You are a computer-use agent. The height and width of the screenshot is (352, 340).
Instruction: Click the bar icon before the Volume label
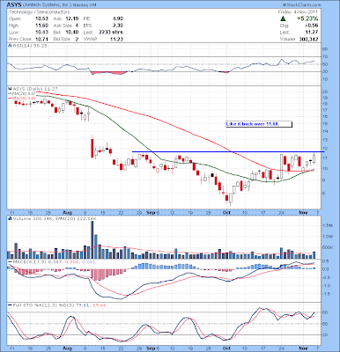(10, 218)
